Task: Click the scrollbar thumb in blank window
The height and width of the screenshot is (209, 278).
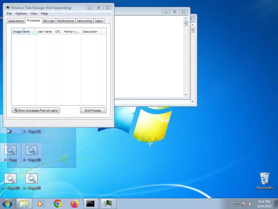Action: tap(186, 23)
